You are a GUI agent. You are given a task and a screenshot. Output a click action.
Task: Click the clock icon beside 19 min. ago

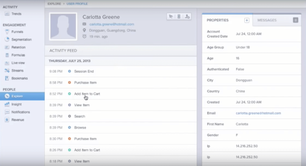(84, 37)
